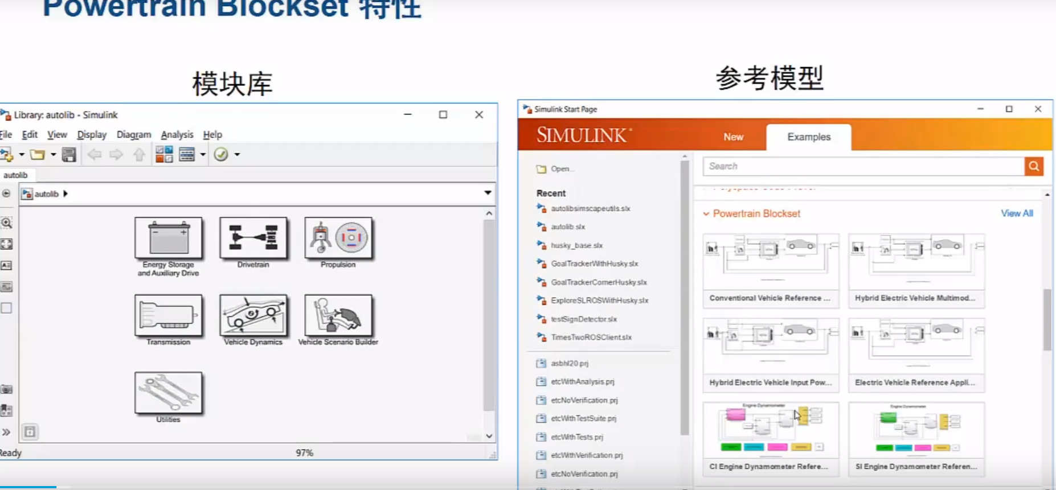Click the green check Update diagram icon

tap(221, 154)
